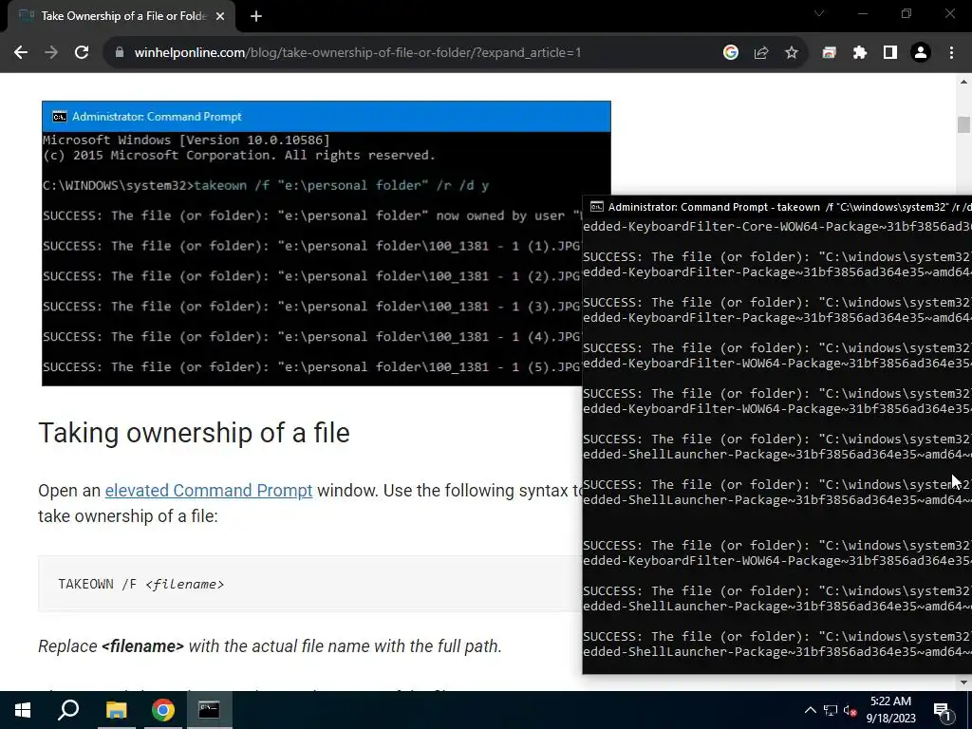This screenshot has width=972, height=729.
Task: Toggle the Chrome side panel
Action: [x=890, y=53]
